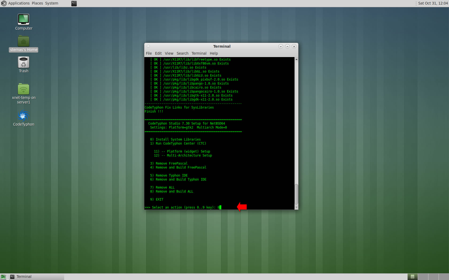449x280 pixels.
Task: Click the libfreetype.so Exists line
Action: click(190, 59)
